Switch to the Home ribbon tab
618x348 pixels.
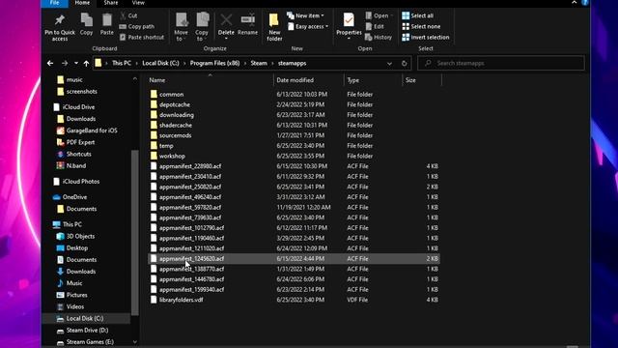pyautogui.click(x=82, y=3)
